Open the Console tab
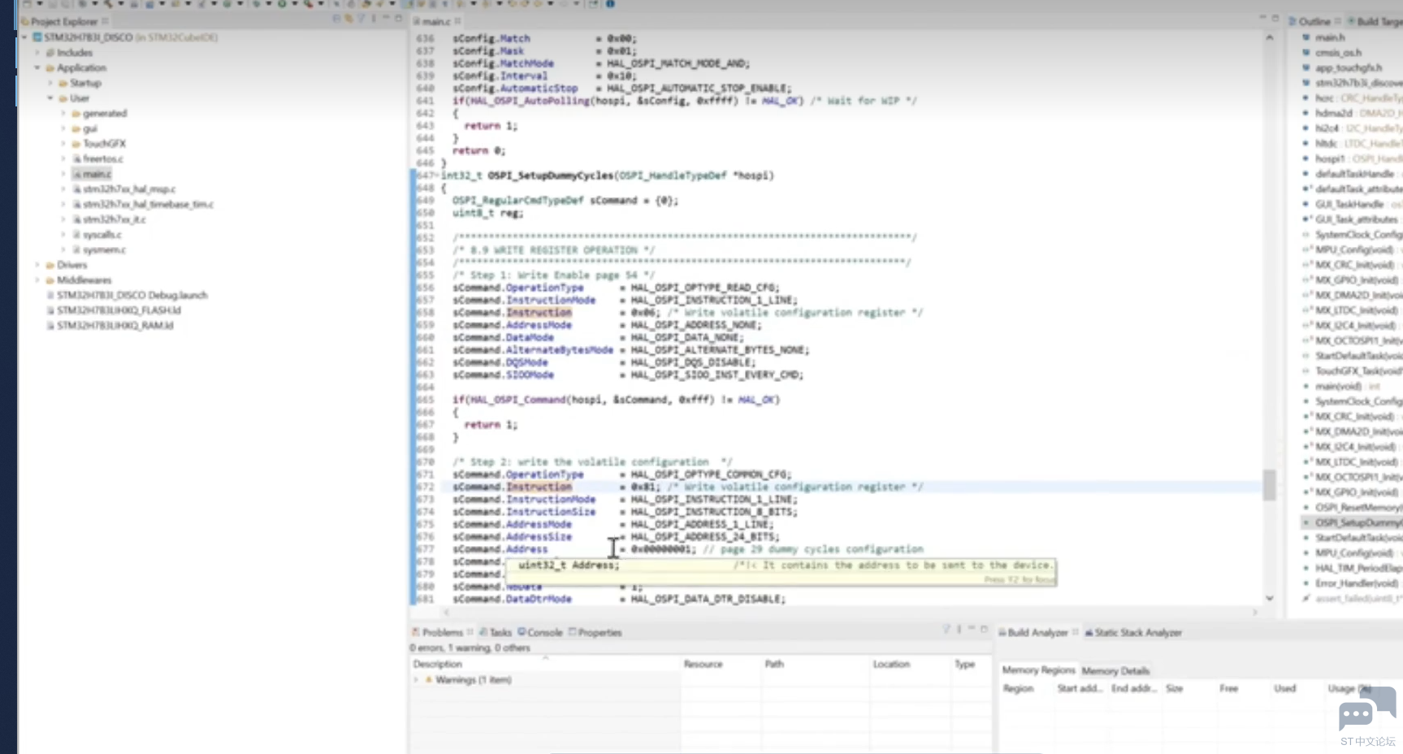 [541, 632]
